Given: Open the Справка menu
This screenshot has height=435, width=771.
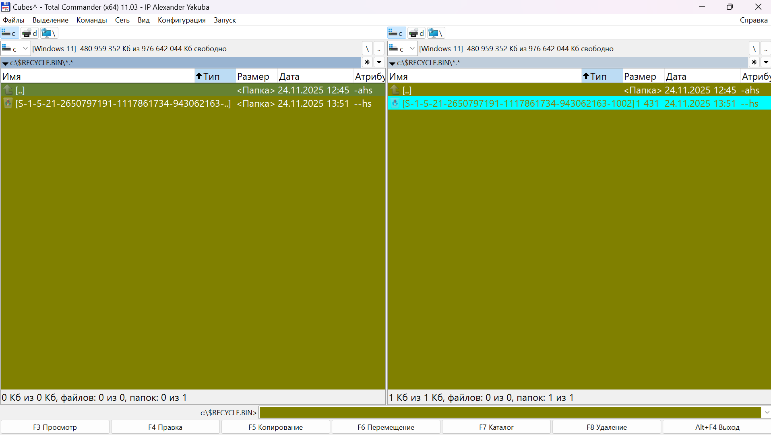Looking at the screenshot, I should click(754, 20).
